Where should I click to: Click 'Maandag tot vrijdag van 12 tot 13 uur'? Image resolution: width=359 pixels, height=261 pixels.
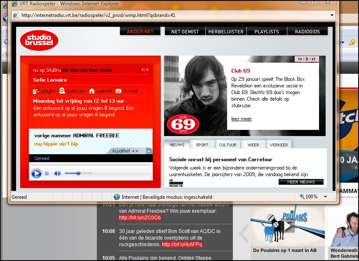pyautogui.click(x=79, y=101)
